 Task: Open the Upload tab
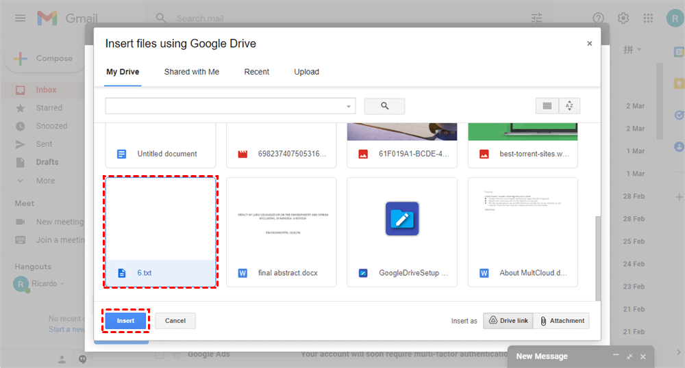point(306,72)
